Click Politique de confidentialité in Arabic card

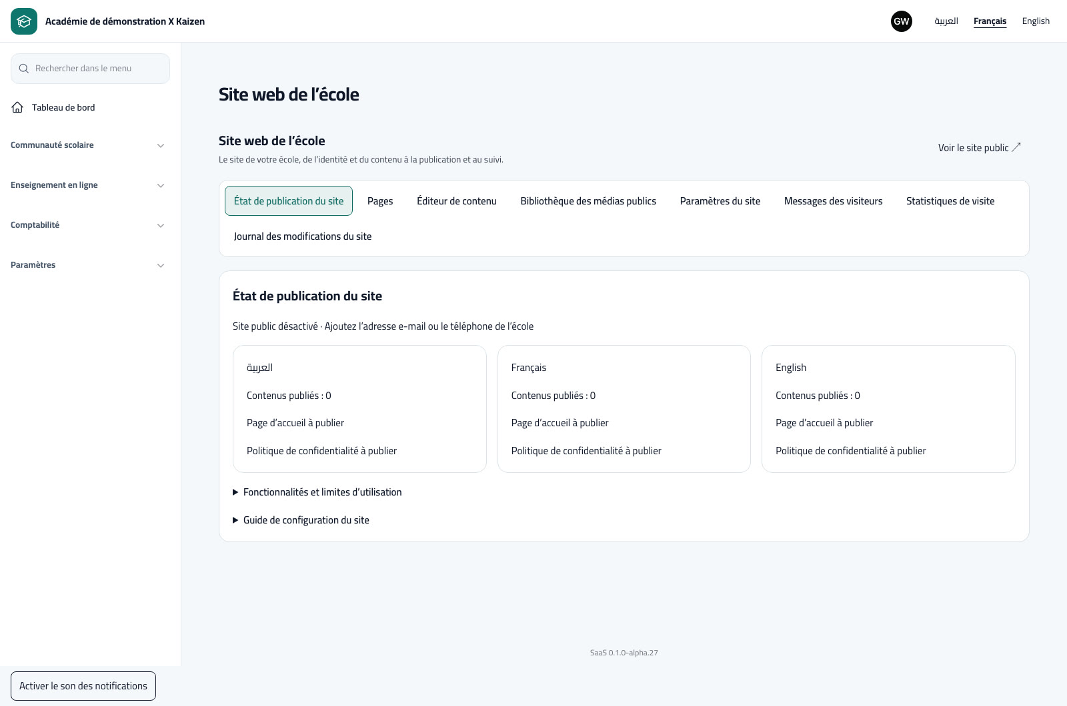[321, 451]
